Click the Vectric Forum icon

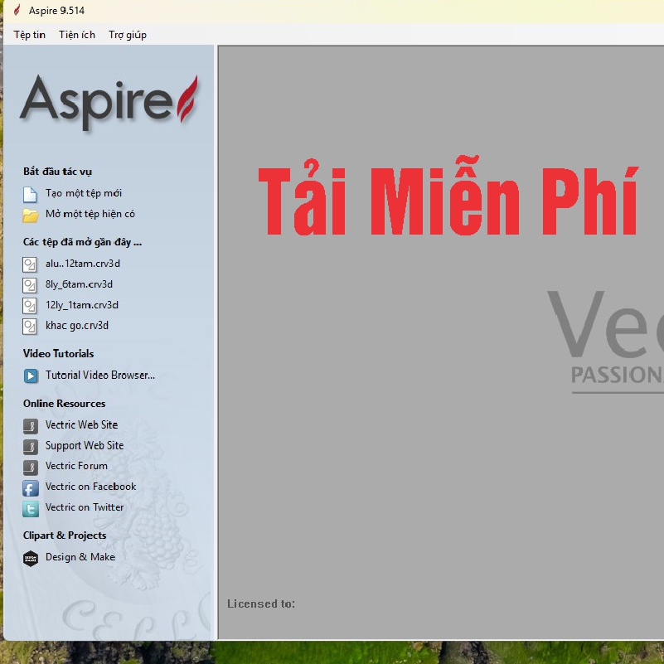(x=30, y=466)
